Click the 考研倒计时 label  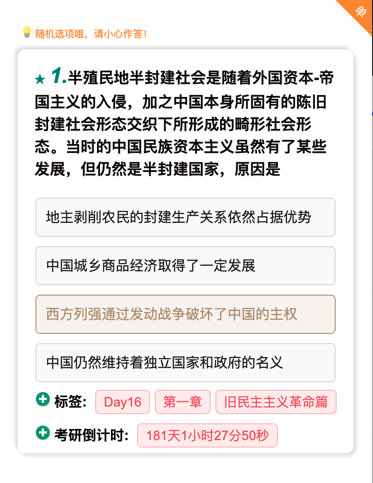(91, 435)
